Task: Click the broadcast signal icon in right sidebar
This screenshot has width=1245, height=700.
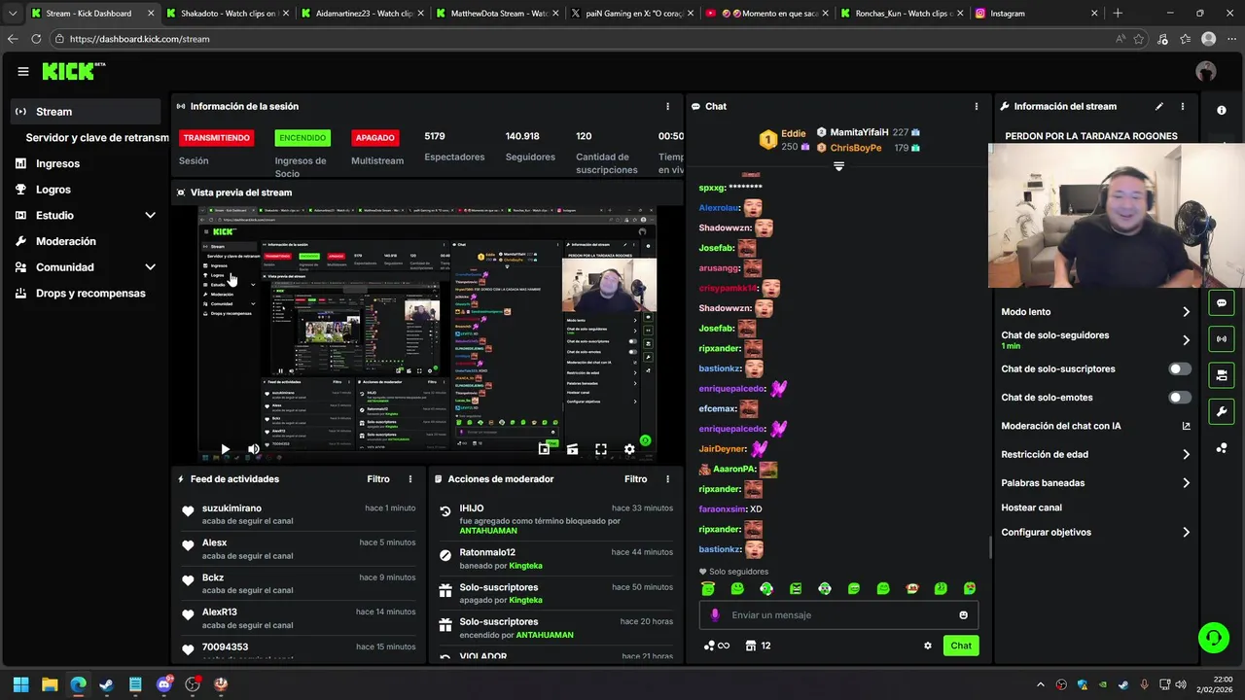Action: pos(1222,338)
